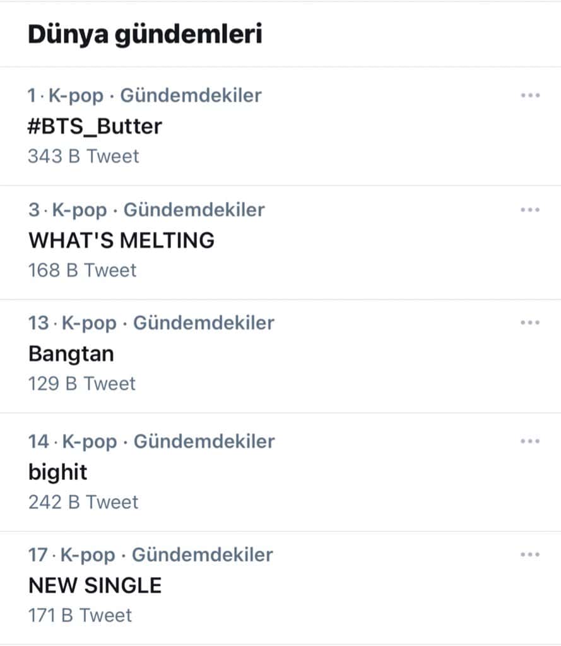The height and width of the screenshot is (646, 561).
Task: Show options menu for NEW SINGLE trend
Action: pos(529,554)
